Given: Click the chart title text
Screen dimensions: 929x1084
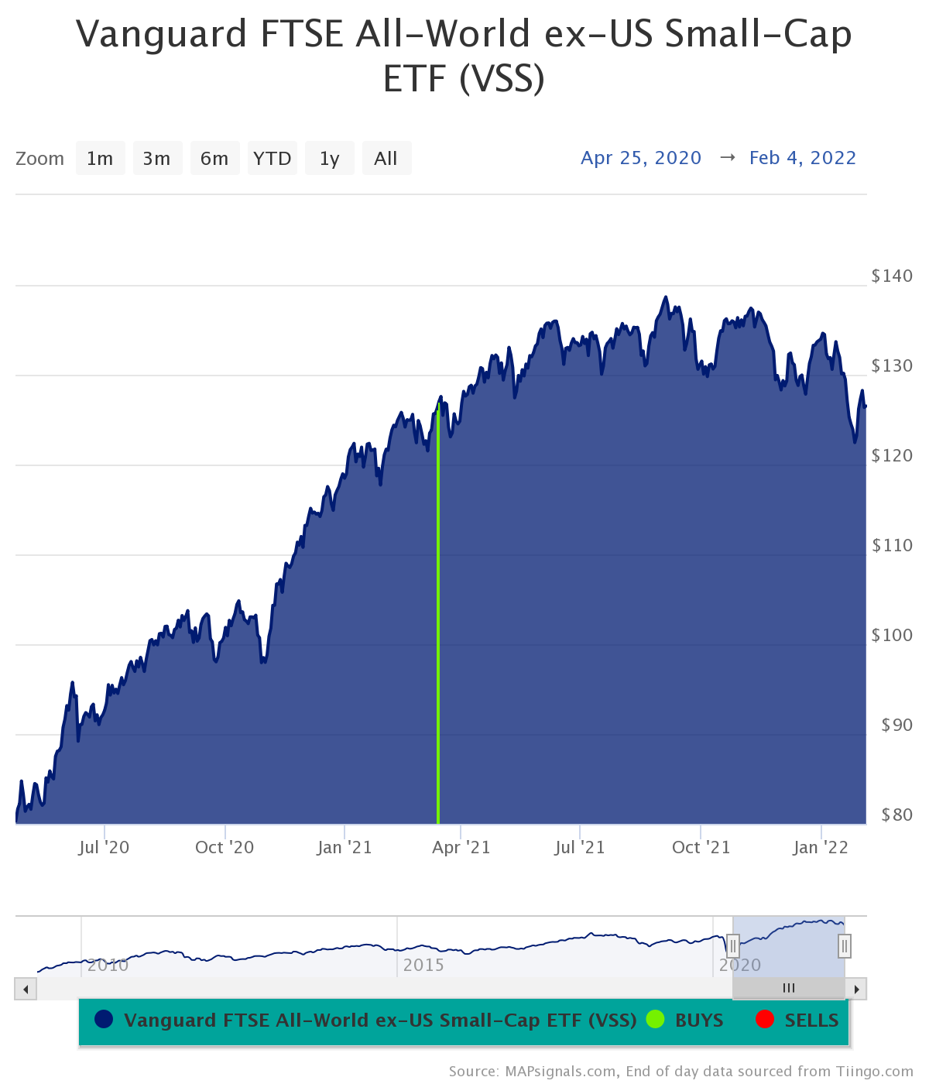Looking at the screenshot, I should click(464, 56).
